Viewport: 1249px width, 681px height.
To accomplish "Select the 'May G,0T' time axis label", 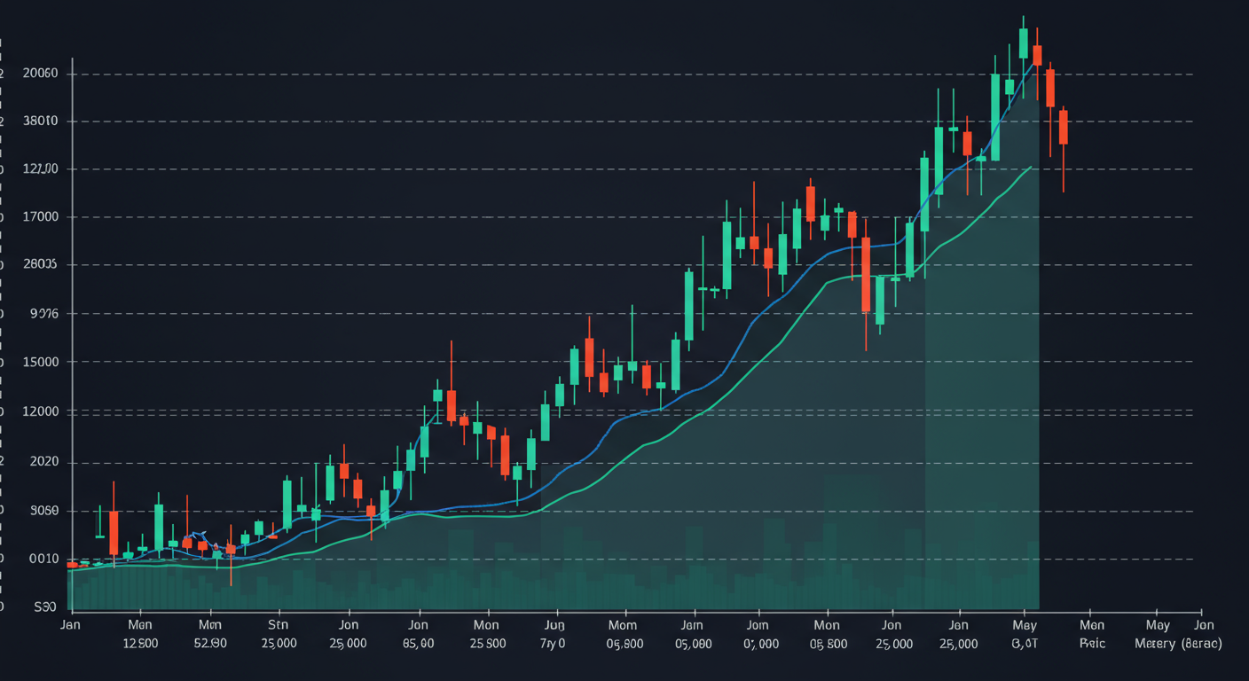I will point(1025,634).
